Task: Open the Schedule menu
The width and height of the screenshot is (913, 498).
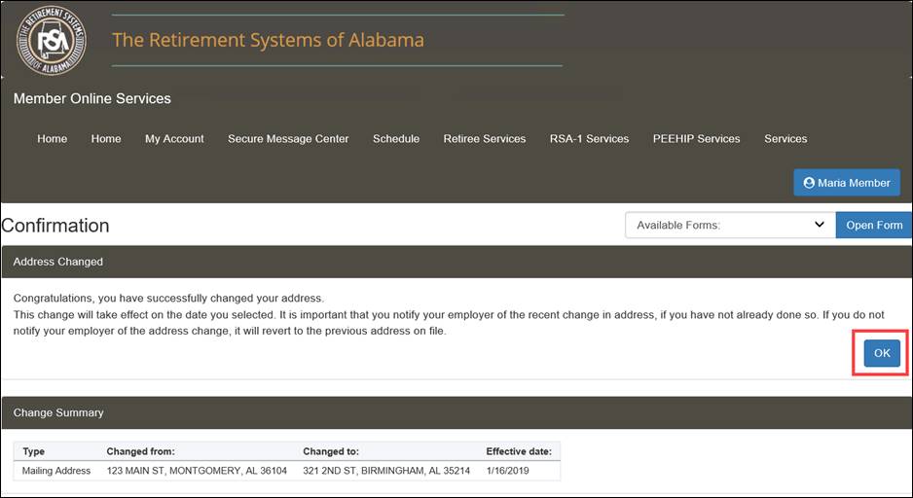Action: coord(396,139)
